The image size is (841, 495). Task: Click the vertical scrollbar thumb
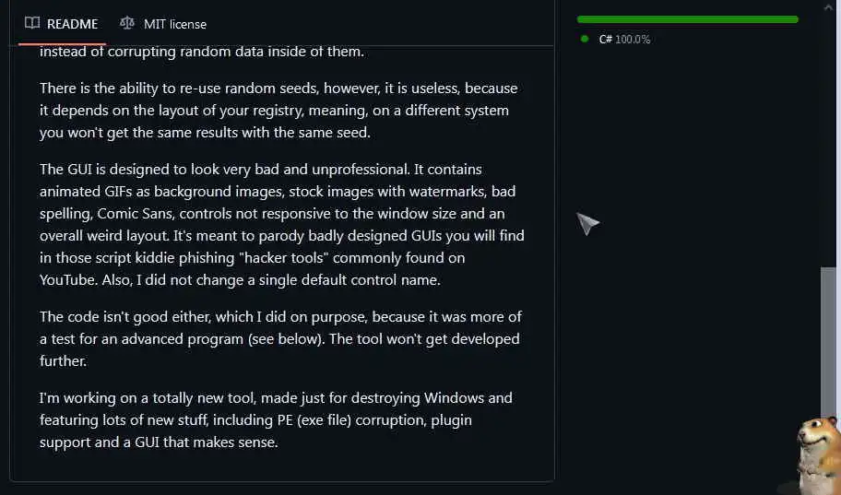(x=830, y=369)
